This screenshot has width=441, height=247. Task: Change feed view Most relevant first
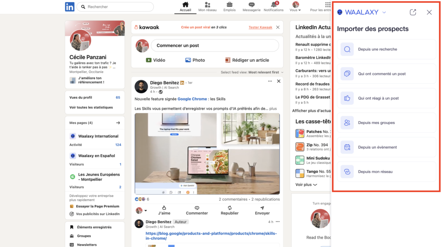[252, 73]
